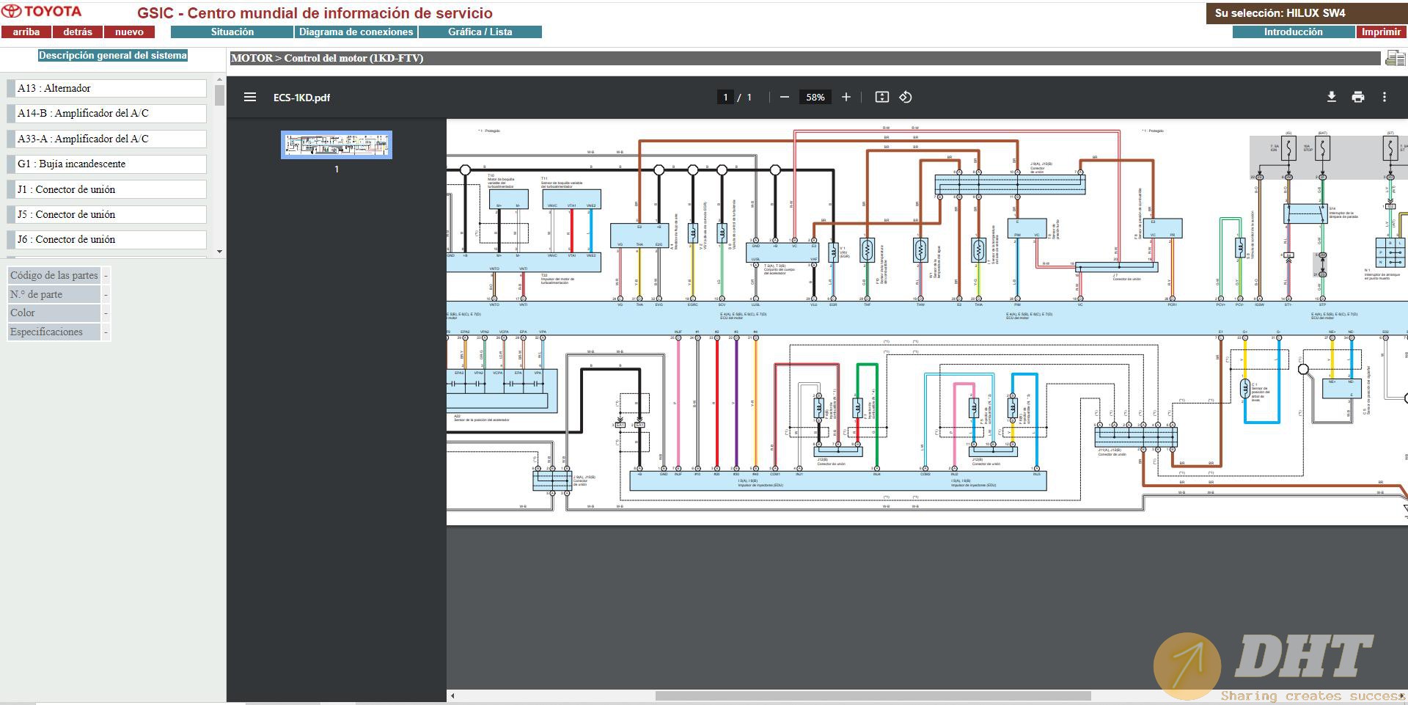The height and width of the screenshot is (705, 1408).
Task: Click the arriba button
Action: point(26,32)
